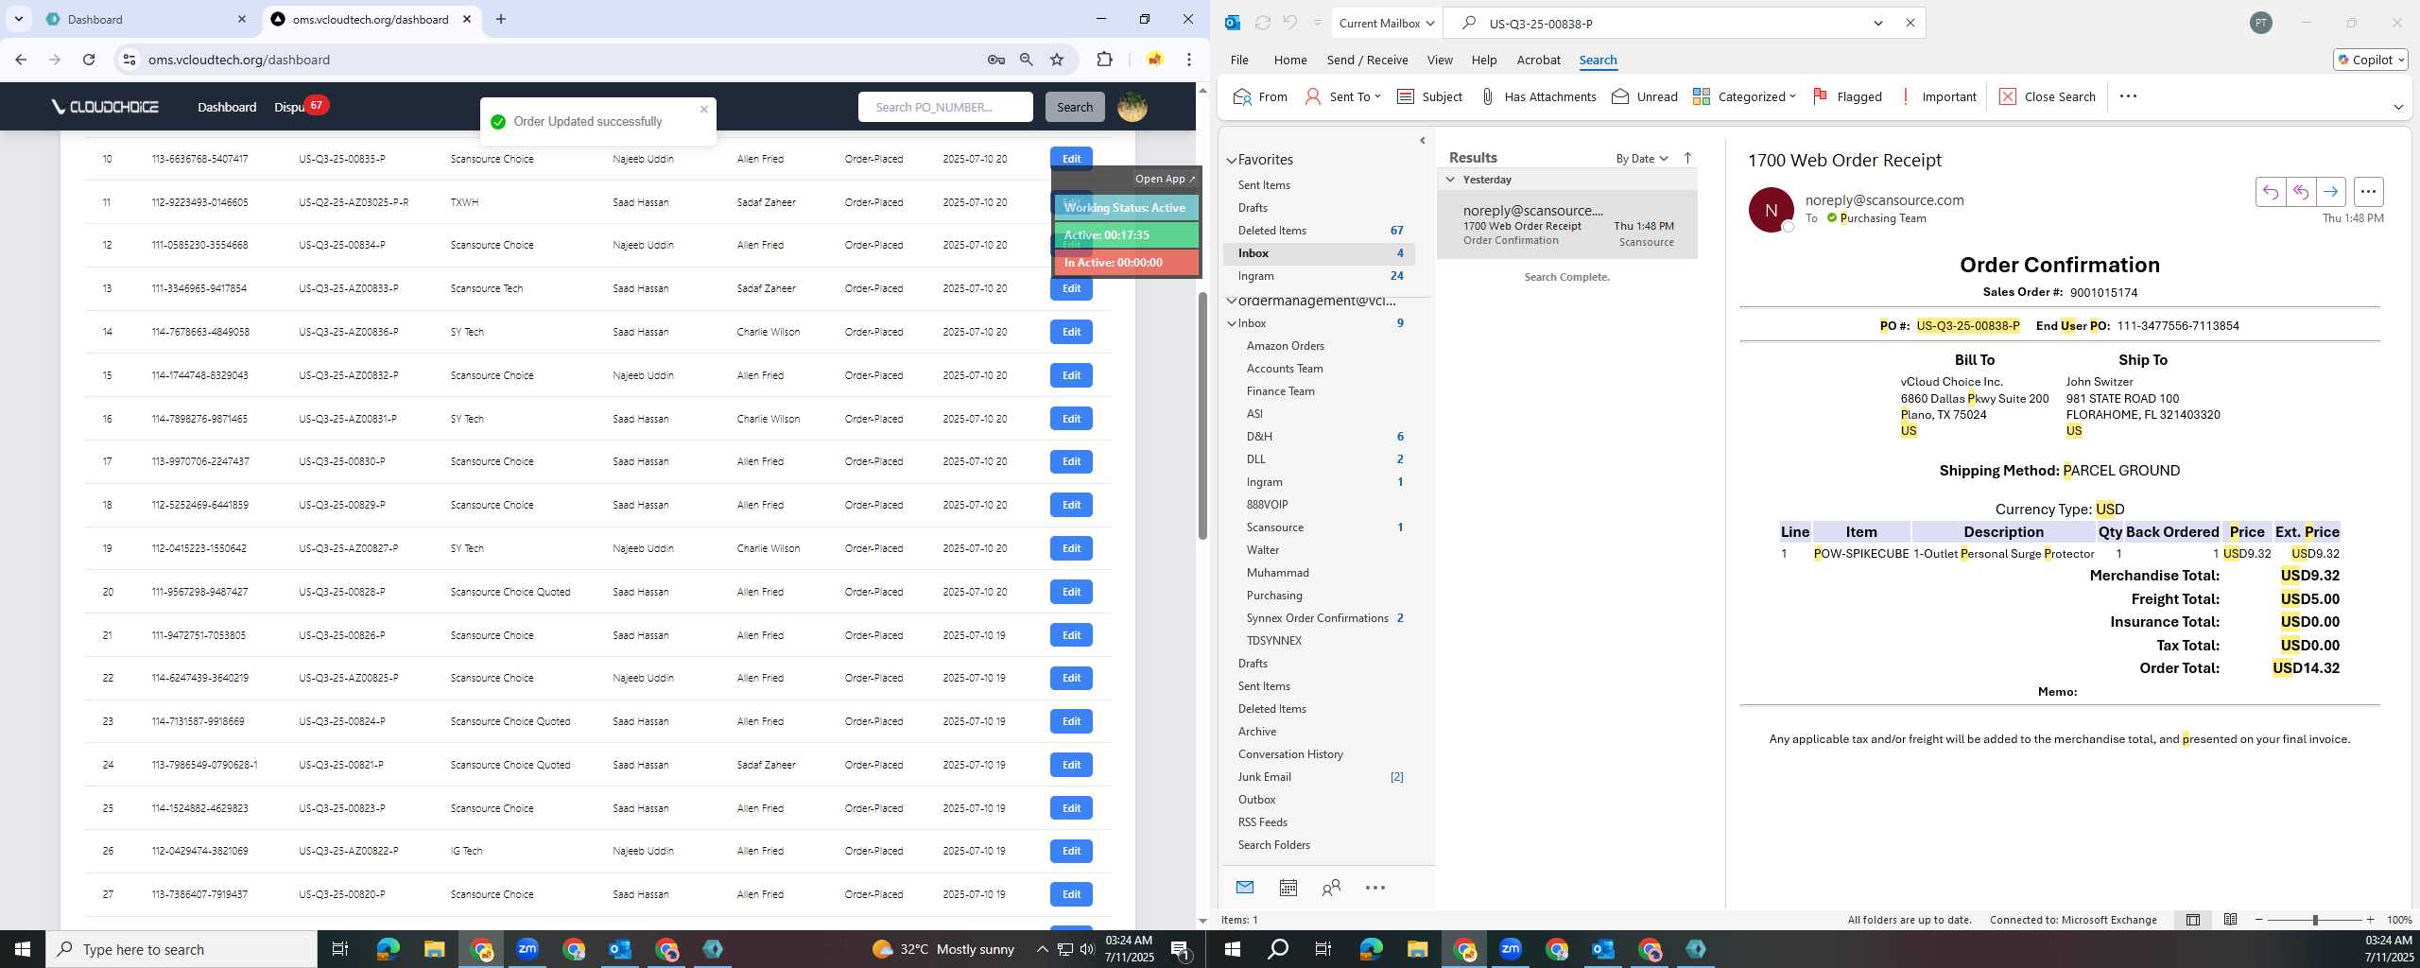
Task: Open Outlook Home tab
Action: (1290, 60)
